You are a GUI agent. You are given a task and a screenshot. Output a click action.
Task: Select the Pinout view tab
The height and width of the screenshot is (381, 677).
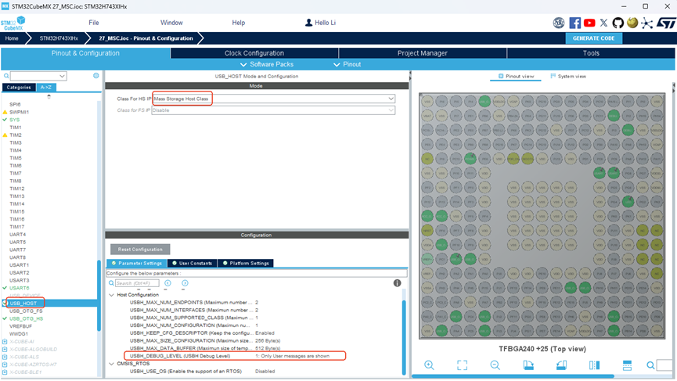click(516, 77)
